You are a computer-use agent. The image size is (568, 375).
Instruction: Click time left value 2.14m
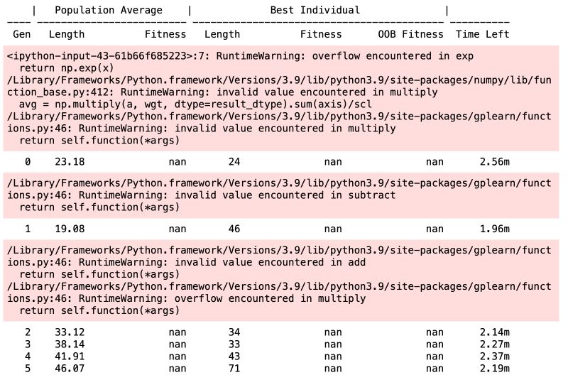pos(494,332)
